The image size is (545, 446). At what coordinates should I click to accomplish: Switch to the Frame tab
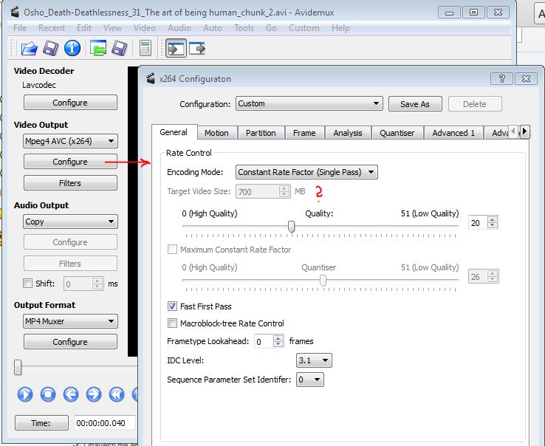pos(304,133)
